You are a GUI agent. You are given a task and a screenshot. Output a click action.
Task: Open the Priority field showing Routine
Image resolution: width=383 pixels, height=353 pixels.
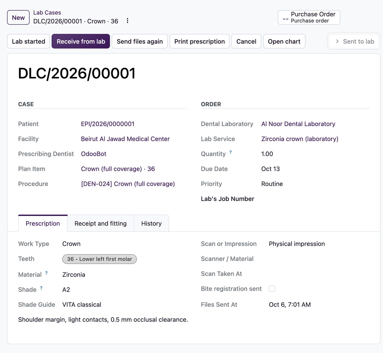272,184
